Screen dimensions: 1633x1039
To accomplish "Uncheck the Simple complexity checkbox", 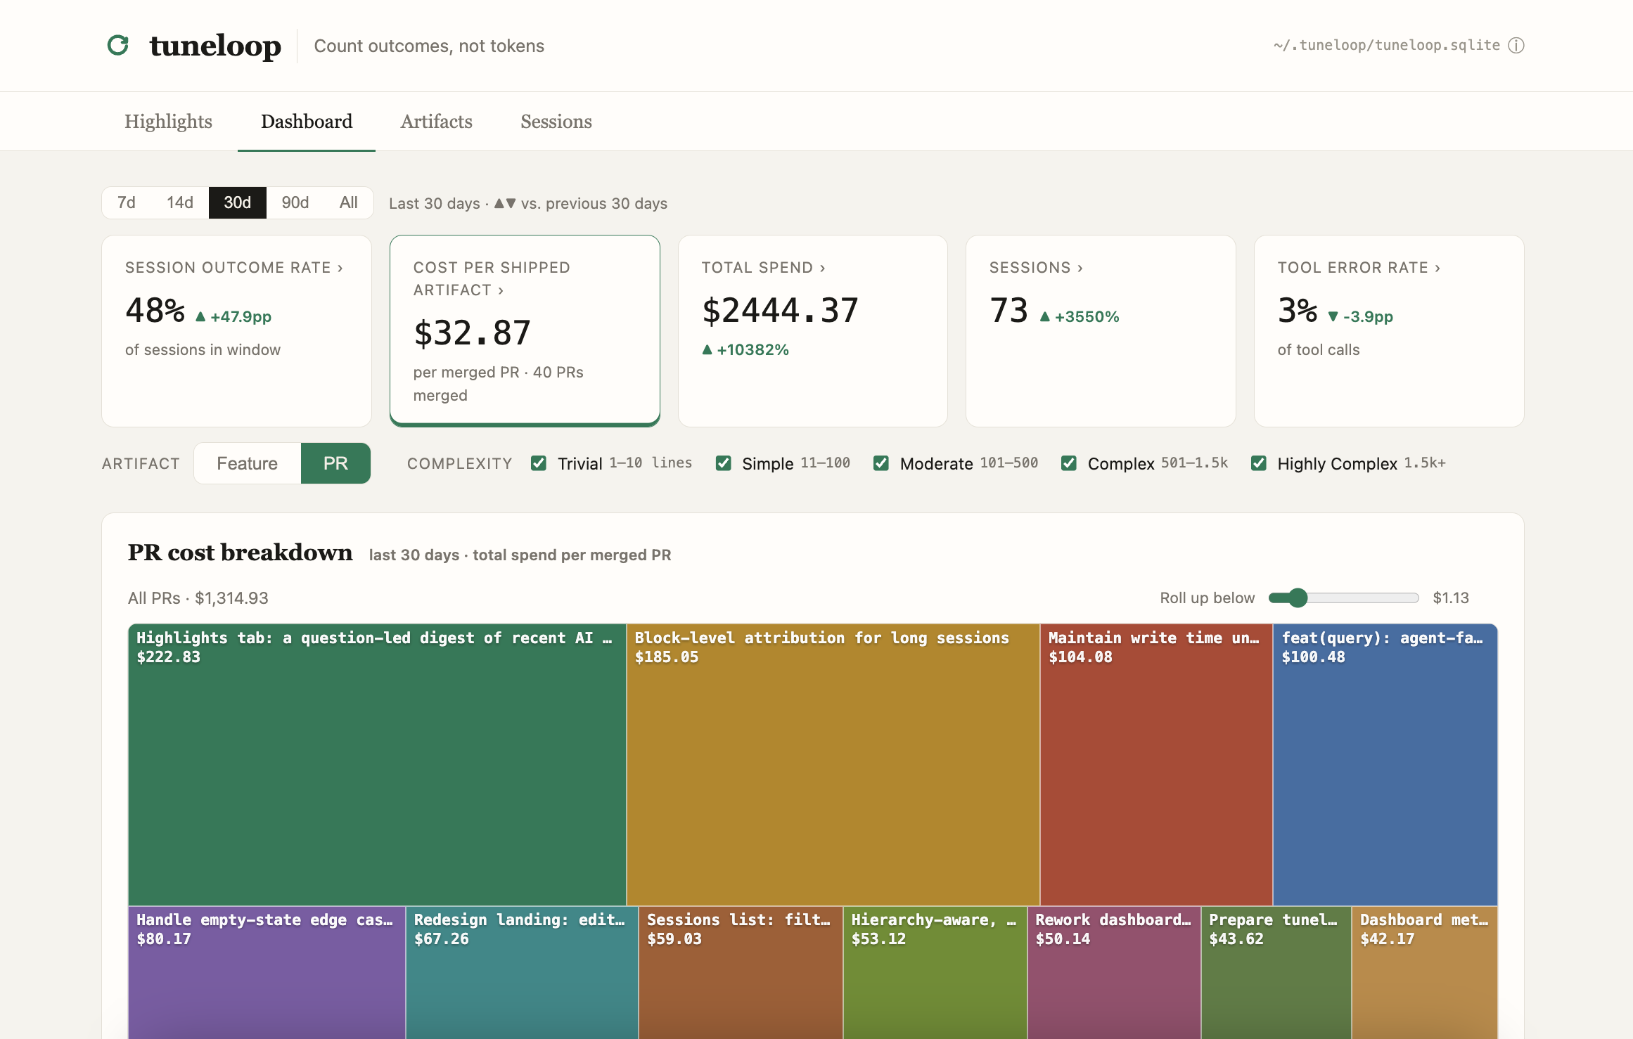I will [723, 463].
